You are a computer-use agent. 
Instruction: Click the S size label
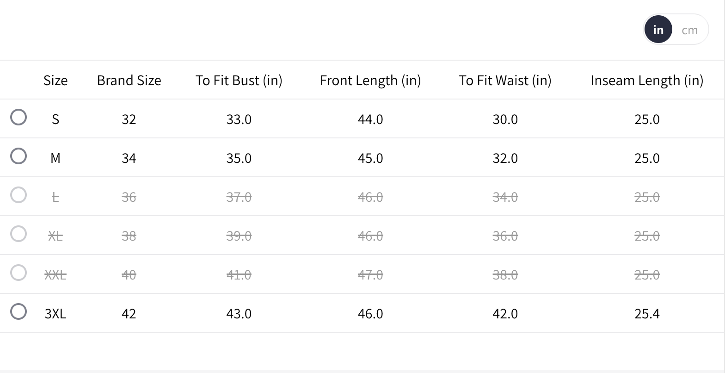(x=55, y=119)
